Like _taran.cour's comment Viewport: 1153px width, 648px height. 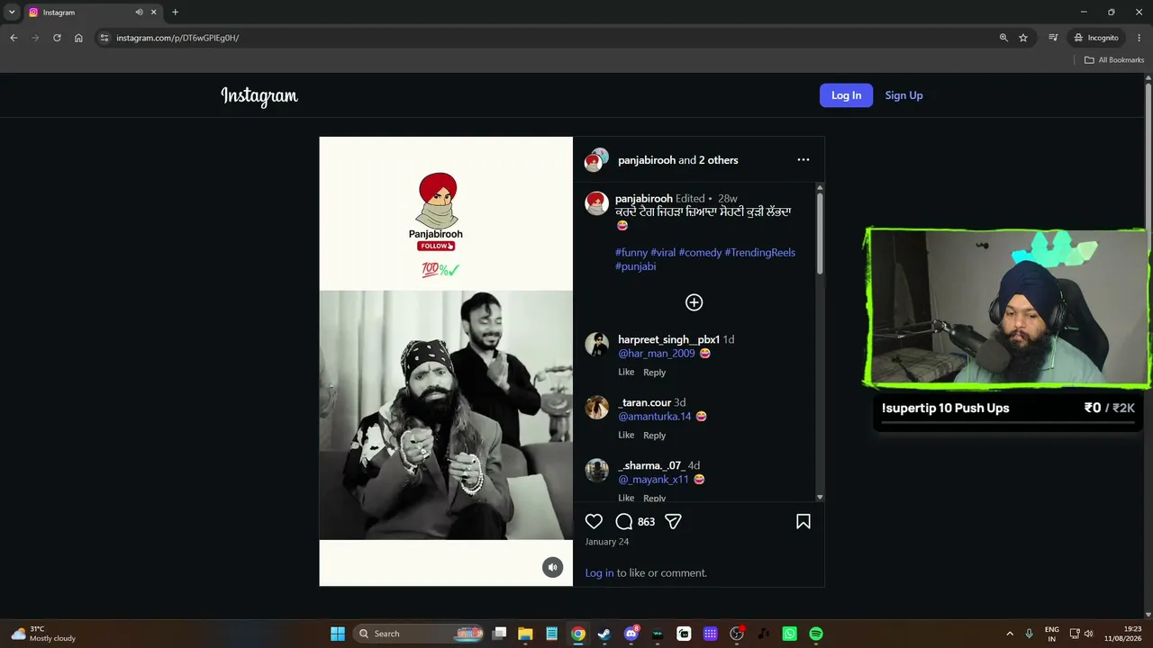pos(626,436)
